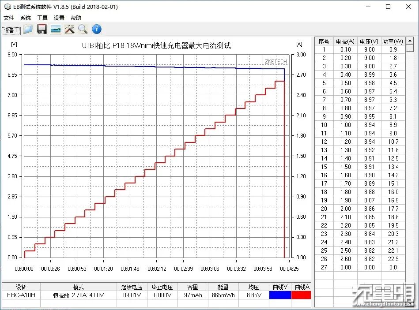
Task: Open the 工具 menu
Action: (x=42, y=18)
